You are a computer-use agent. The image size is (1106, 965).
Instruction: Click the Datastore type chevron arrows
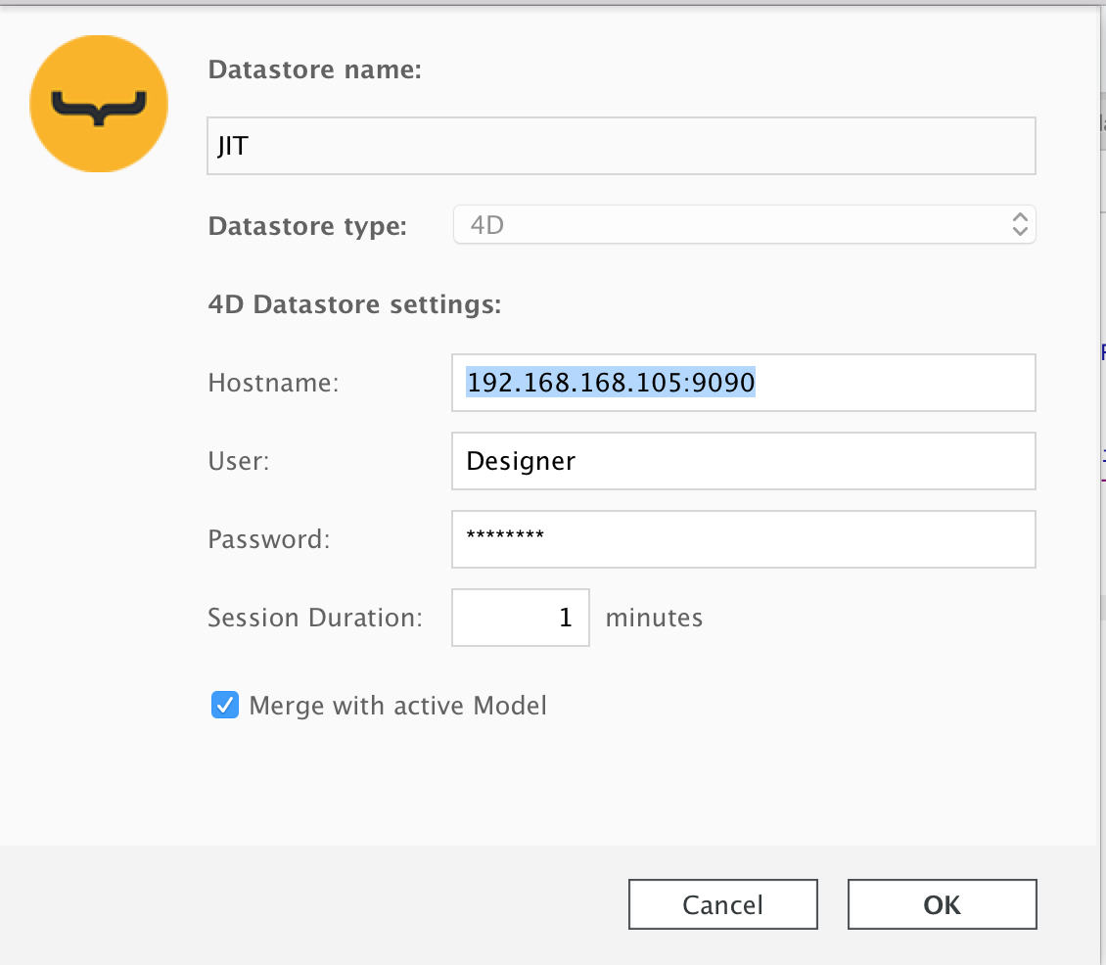pyautogui.click(x=1019, y=225)
